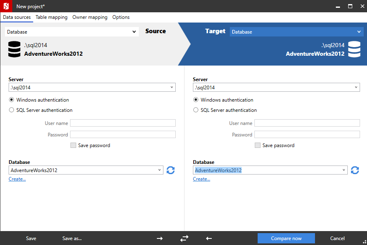Image resolution: width=367 pixels, height=245 pixels.
Task: Select source SQL Server authentication
Action: (11, 110)
